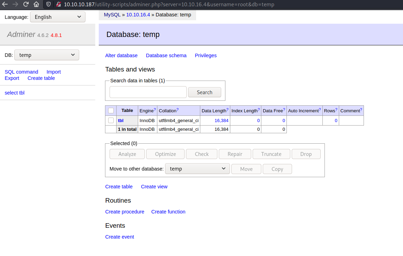Follow the Database schema link

[166, 55]
